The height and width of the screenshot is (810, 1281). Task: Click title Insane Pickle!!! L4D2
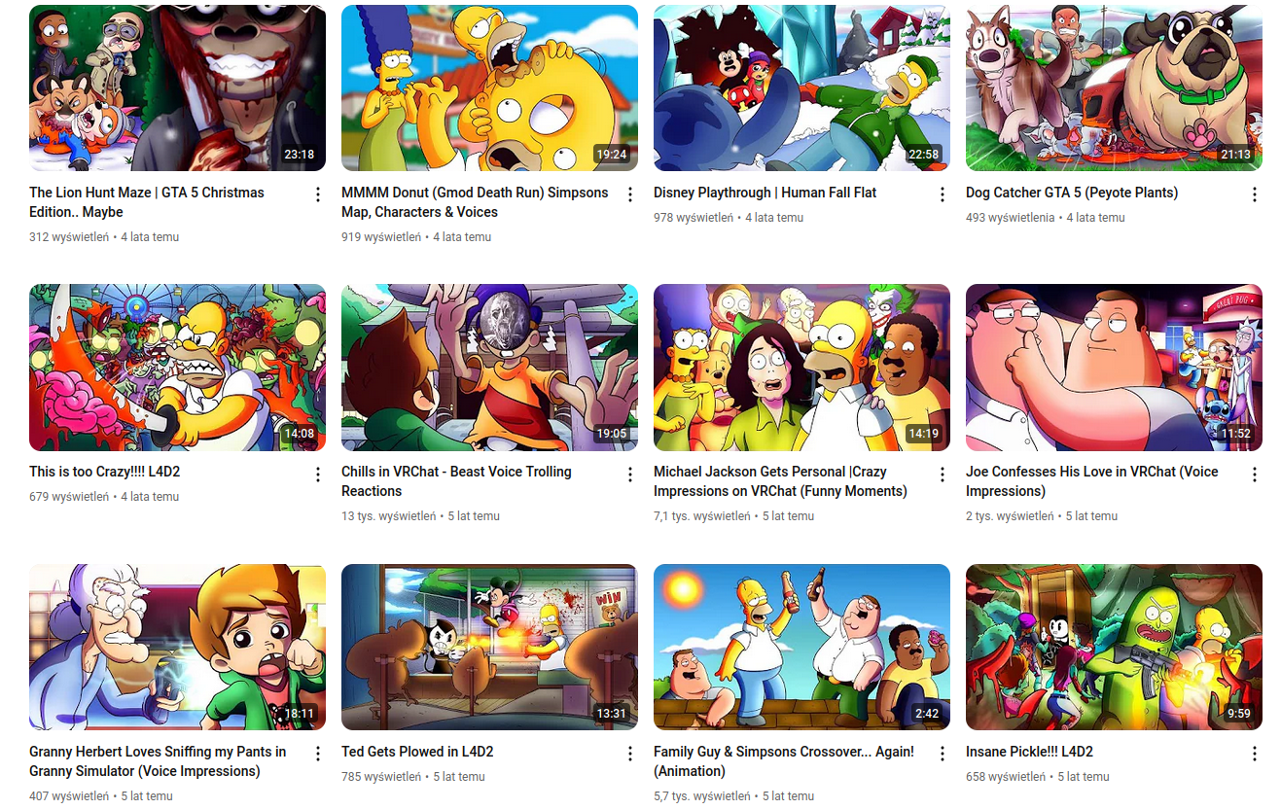(1029, 752)
